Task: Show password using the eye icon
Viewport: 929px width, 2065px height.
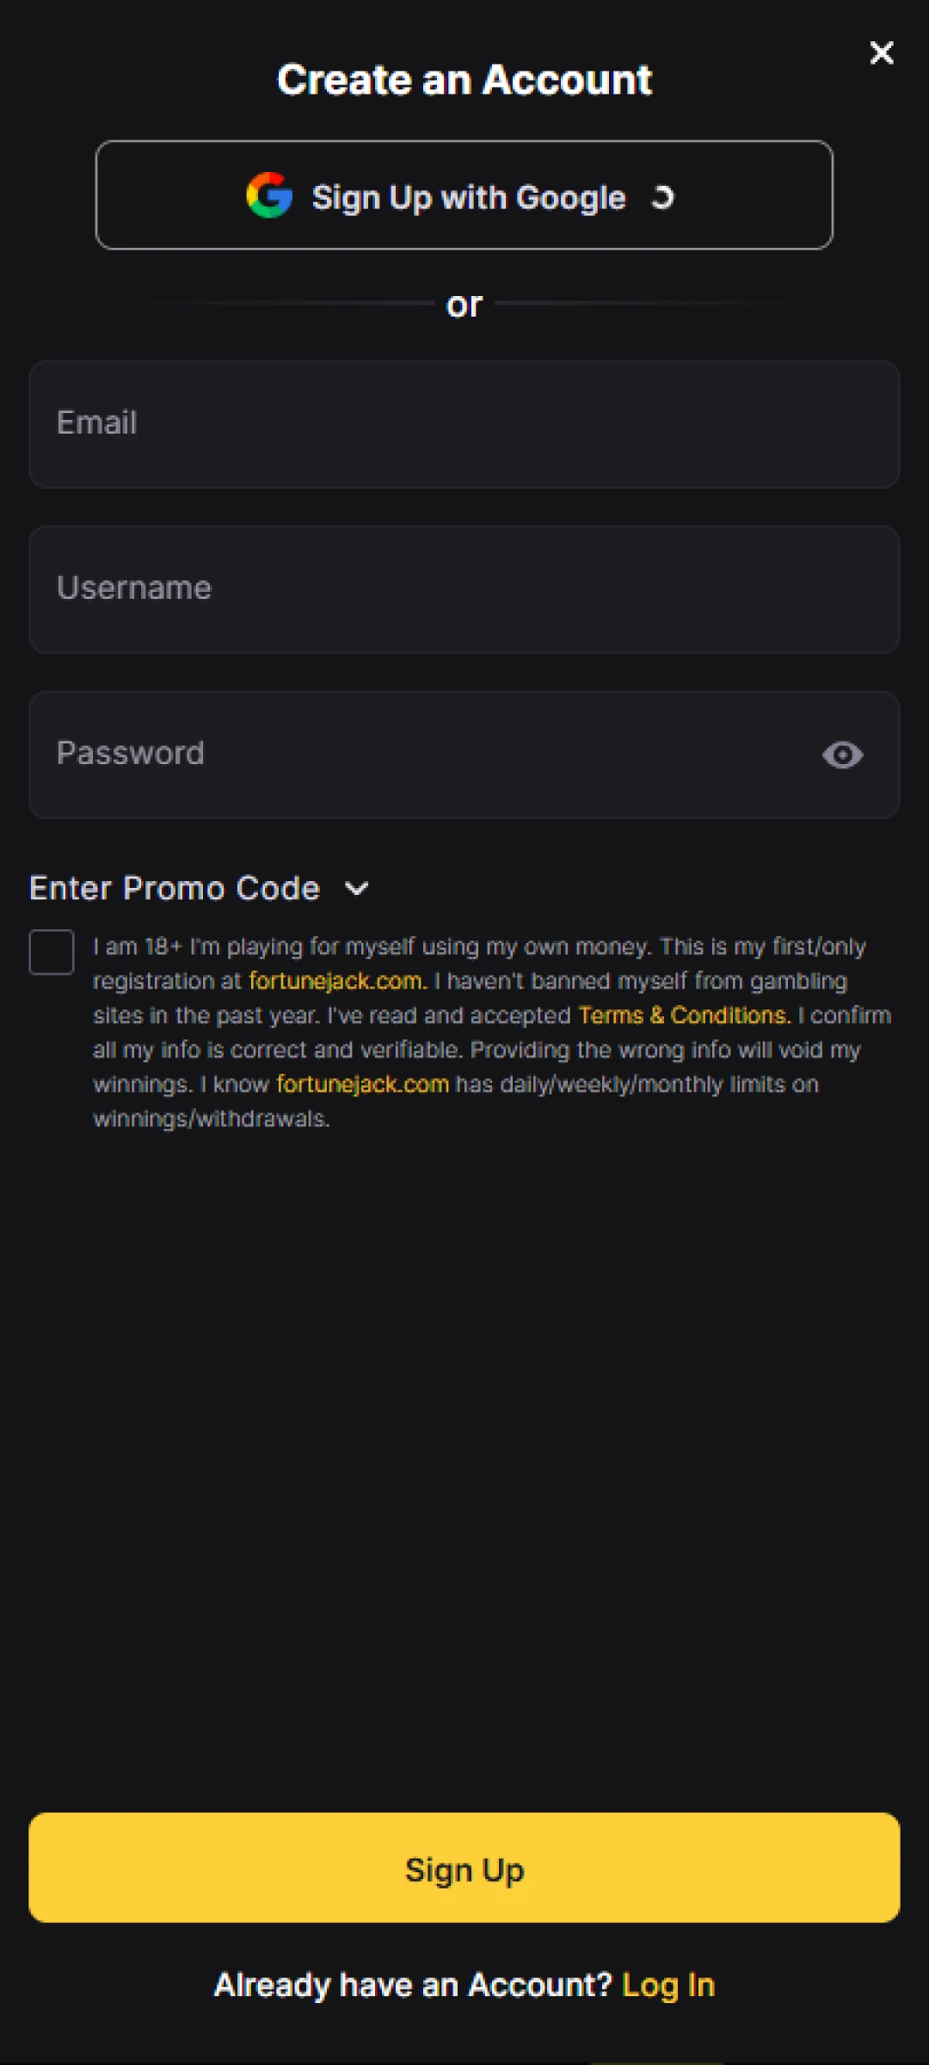Action: 842,755
